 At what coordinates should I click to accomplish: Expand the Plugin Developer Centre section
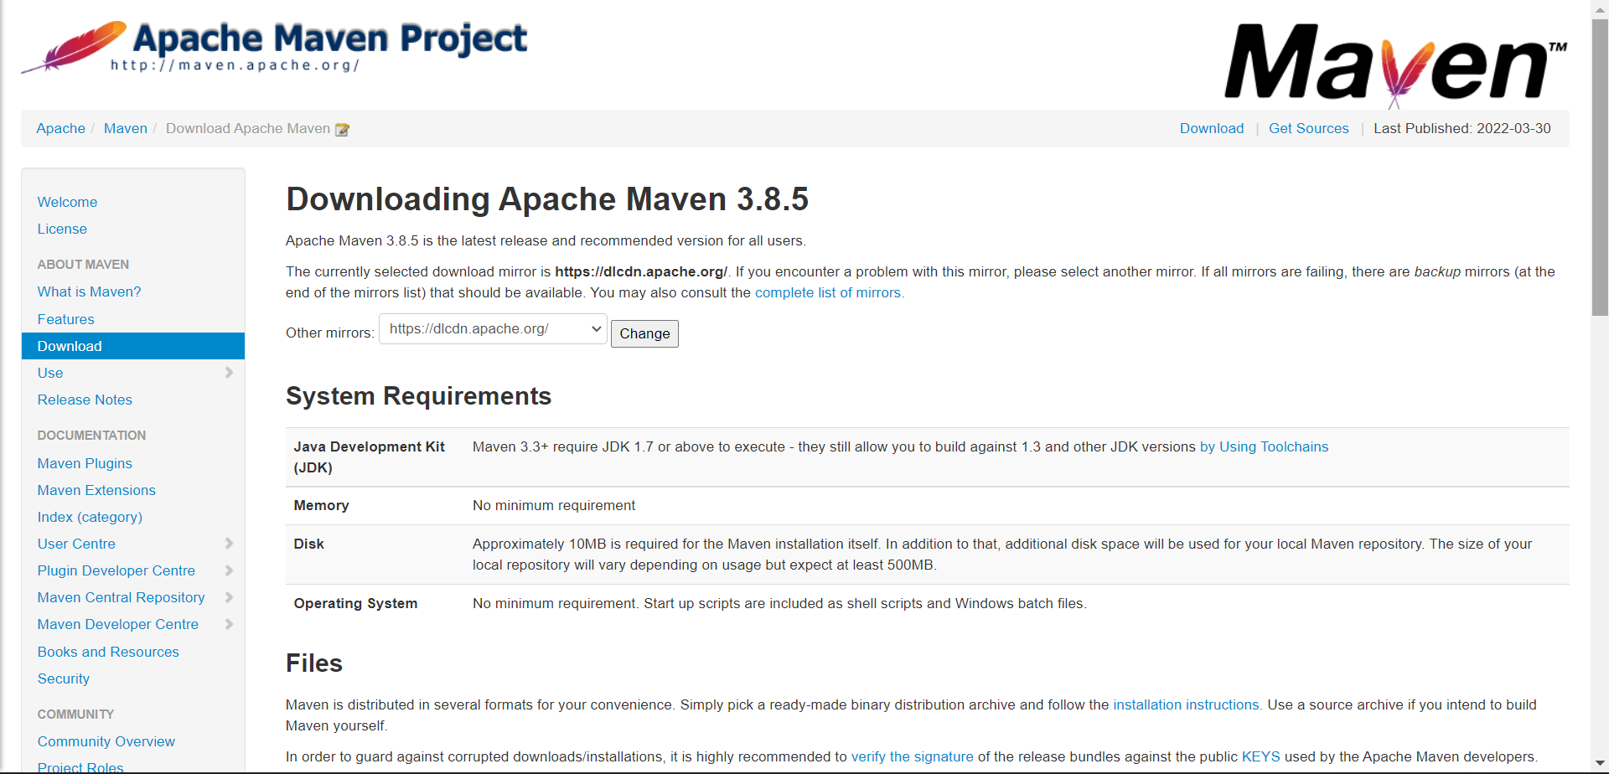[230, 570]
